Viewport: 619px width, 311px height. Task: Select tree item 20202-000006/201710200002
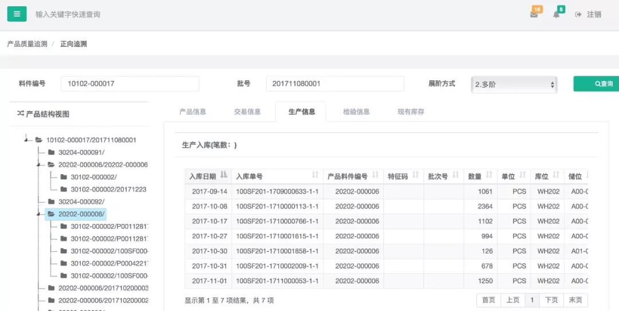tap(103, 300)
